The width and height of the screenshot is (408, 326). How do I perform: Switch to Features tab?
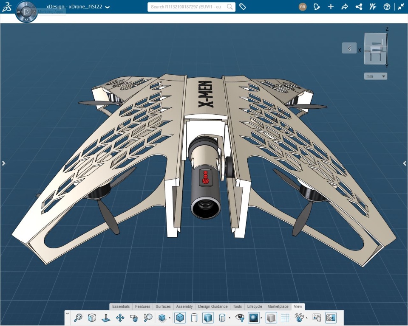coord(143,306)
